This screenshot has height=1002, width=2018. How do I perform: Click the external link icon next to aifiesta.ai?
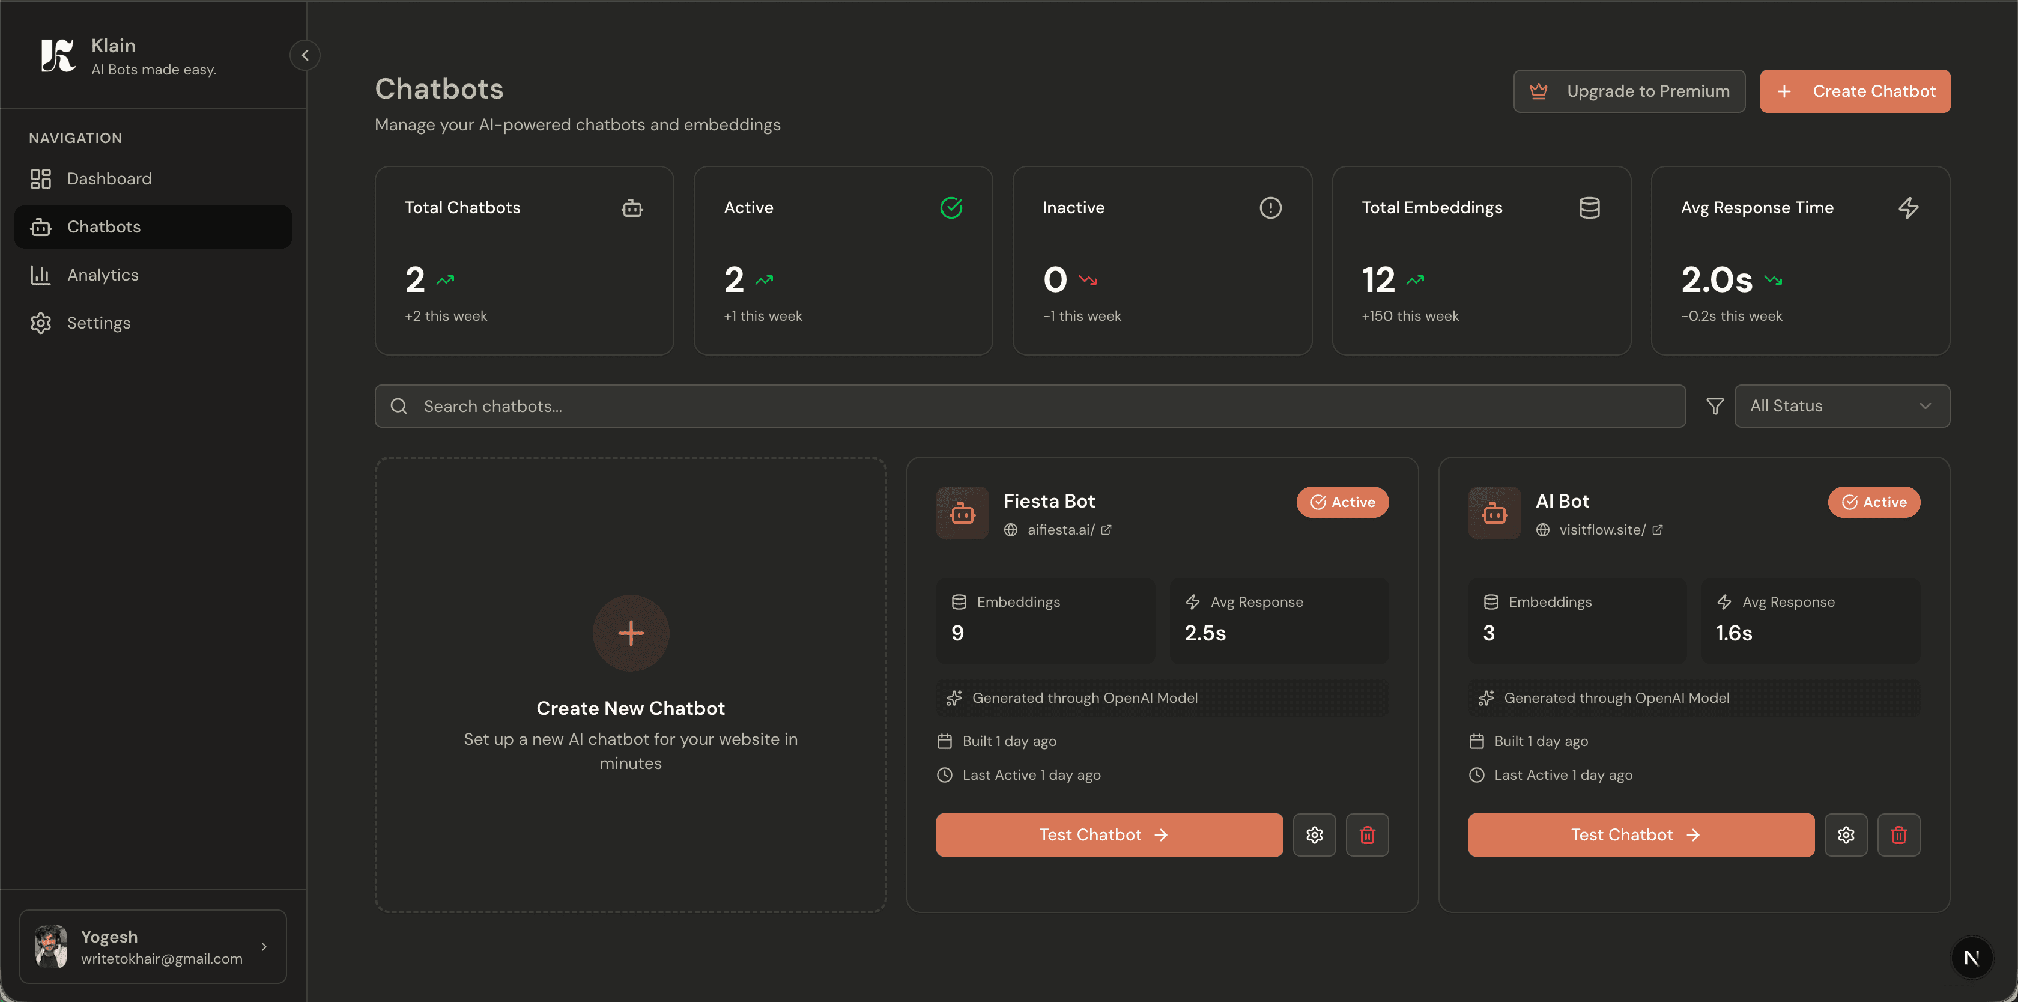(x=1106, y=530)
